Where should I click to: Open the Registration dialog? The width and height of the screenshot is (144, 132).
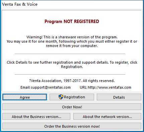coord(72,97)
